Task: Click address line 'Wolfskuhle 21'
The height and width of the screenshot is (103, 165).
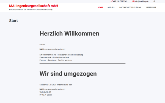Action: click(45, 92)
